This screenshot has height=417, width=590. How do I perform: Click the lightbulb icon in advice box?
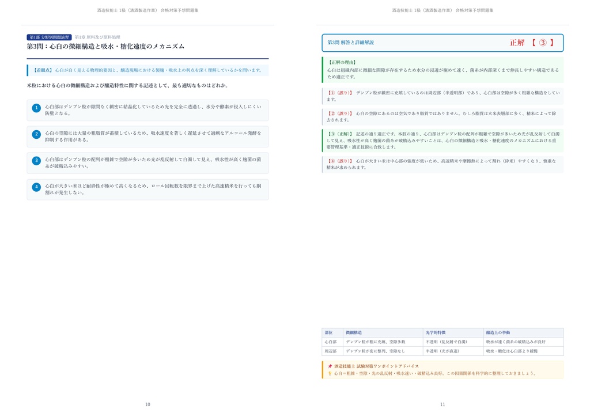pos(330,373)
